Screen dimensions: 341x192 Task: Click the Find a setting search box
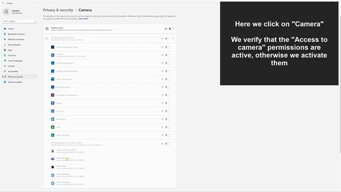pos(20,21)
